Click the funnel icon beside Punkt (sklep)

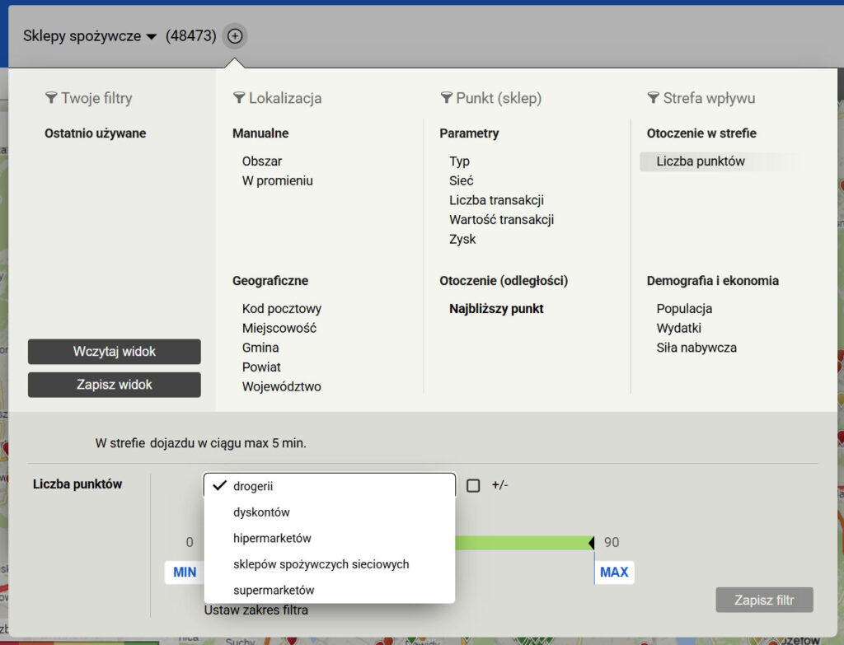tap(446, 99)
